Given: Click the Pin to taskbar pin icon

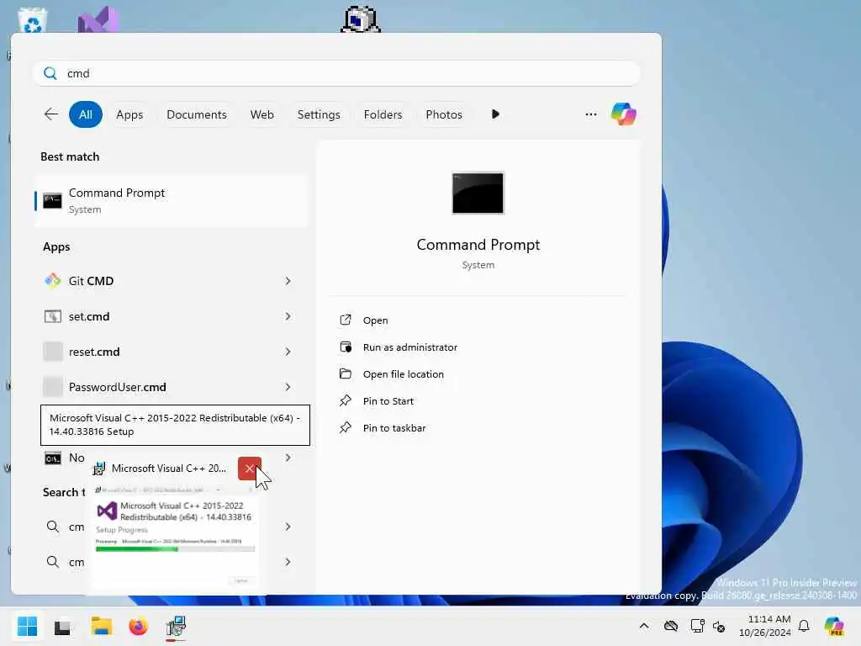Looking at the screenshot, I should [346, 427].
